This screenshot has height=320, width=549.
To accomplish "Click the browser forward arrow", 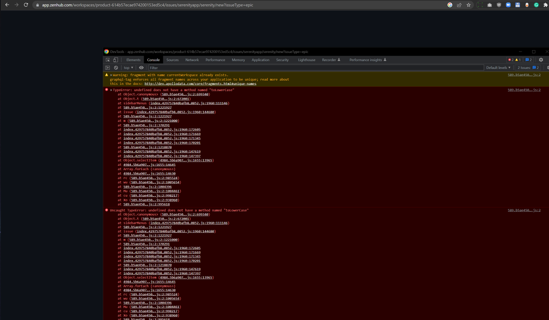I will (x=17, y=5).
